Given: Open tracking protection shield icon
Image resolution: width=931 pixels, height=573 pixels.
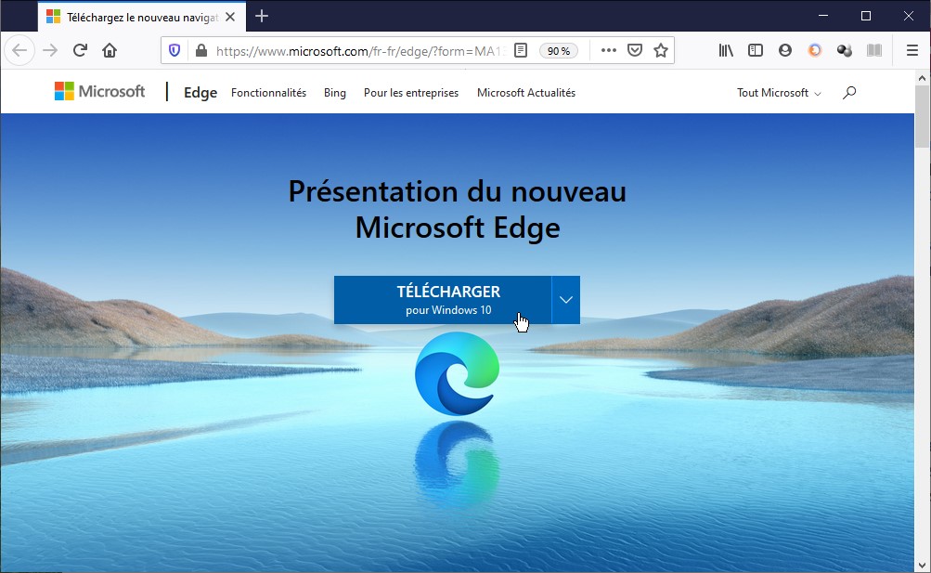Looking at the screenshot, I should (x=175, y=50).
